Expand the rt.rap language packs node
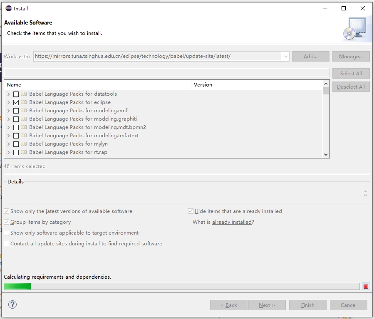 click(9, 152)
